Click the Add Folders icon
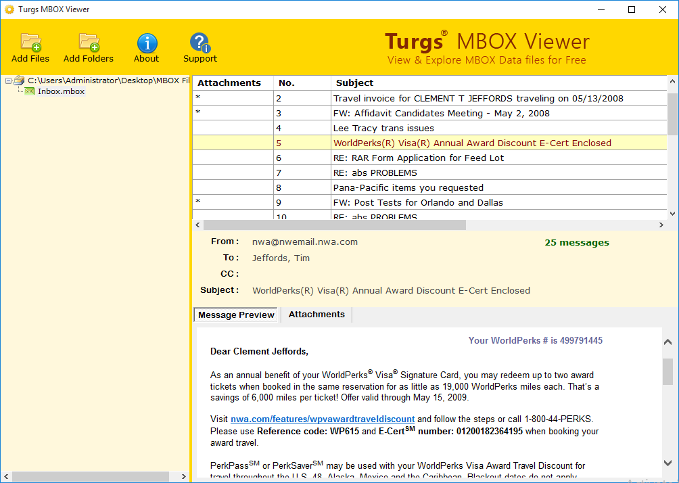The image size is (679, 483). tap(89, 43)
